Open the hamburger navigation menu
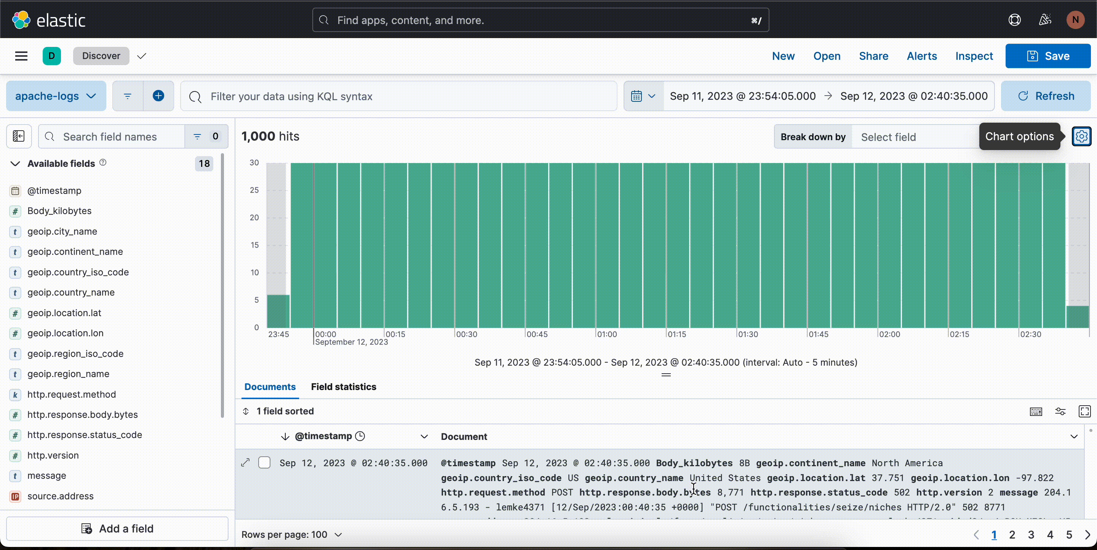The height and width of the screenshot is (550, 1097). click(21, 56)
